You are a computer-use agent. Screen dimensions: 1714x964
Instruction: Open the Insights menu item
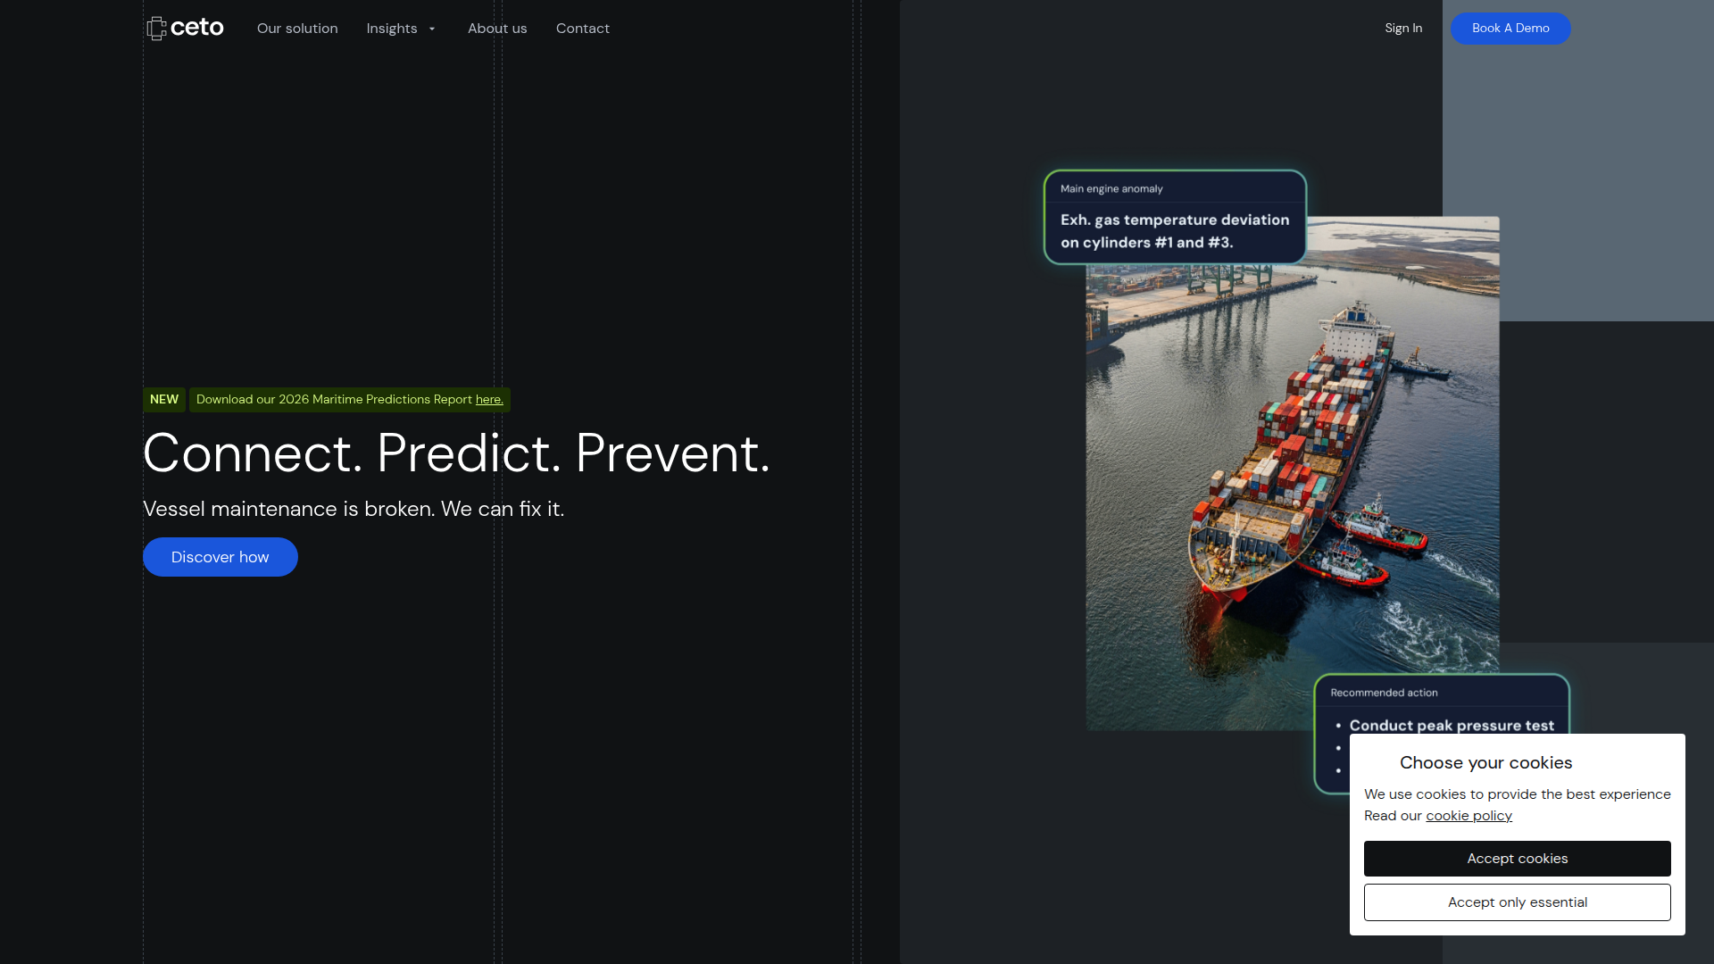click(x=391, y=29)
